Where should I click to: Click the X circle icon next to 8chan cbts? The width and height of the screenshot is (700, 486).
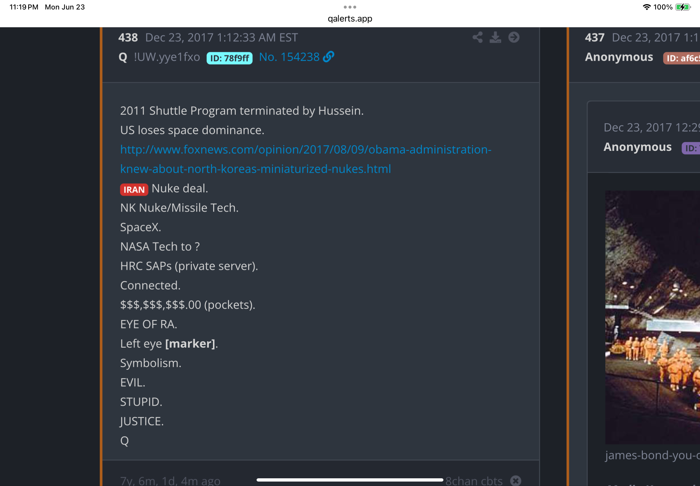click(x=516, y=481)
